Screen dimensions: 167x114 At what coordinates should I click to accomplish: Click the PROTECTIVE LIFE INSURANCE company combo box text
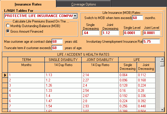point(39,16)
